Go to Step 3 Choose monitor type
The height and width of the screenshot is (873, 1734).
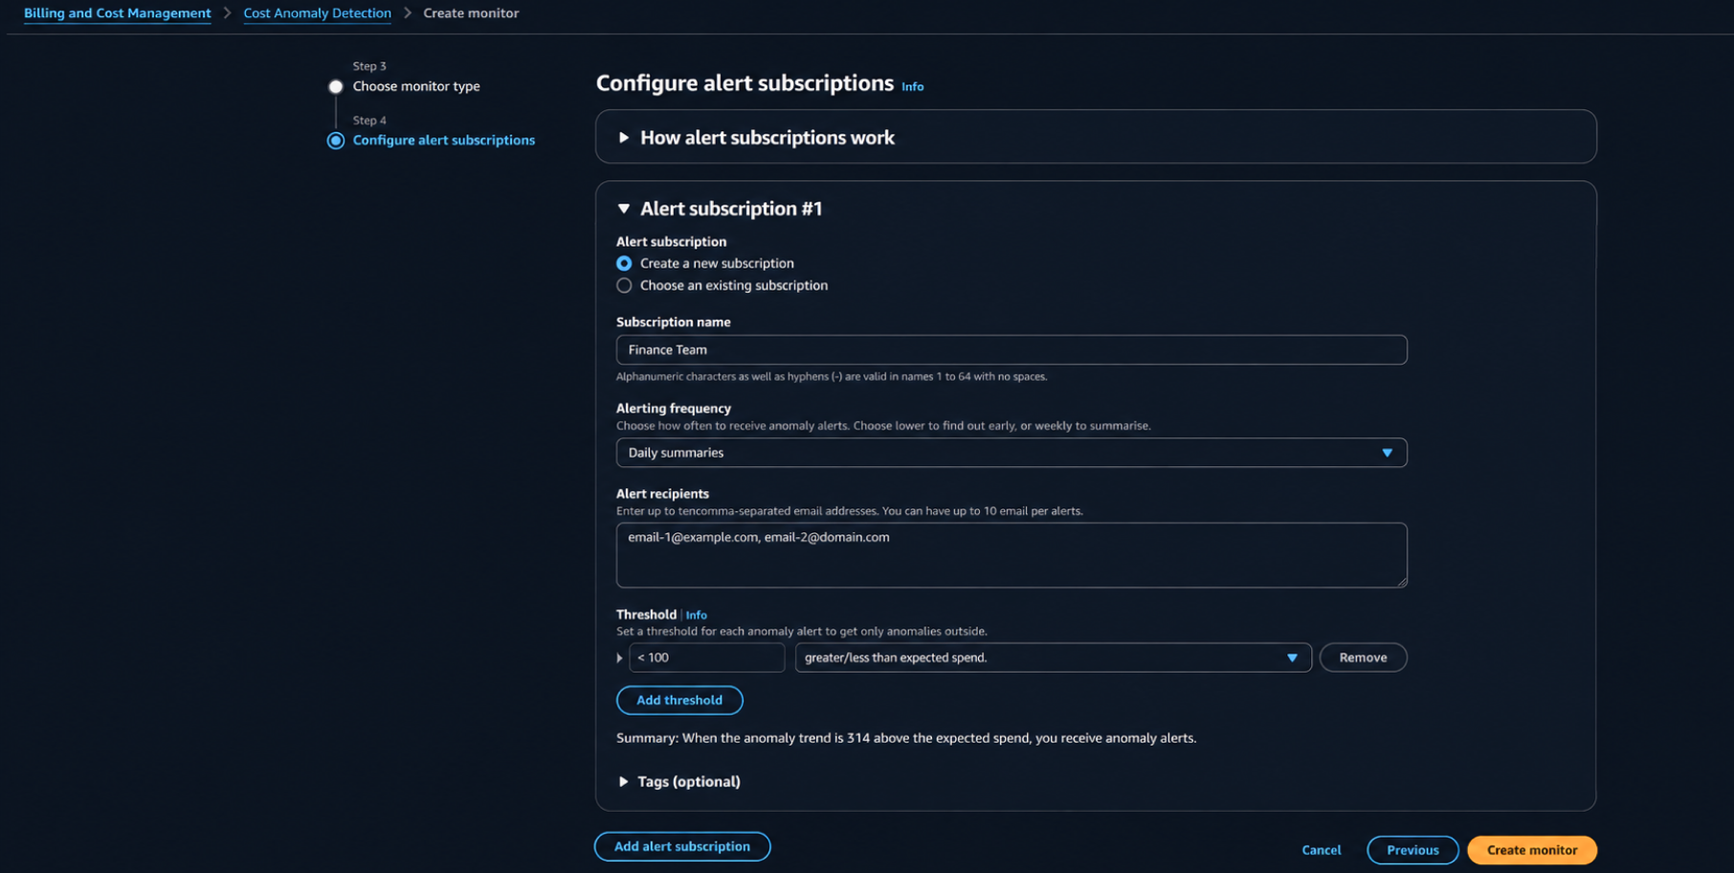pyautogui.click(x=416, y=86)
